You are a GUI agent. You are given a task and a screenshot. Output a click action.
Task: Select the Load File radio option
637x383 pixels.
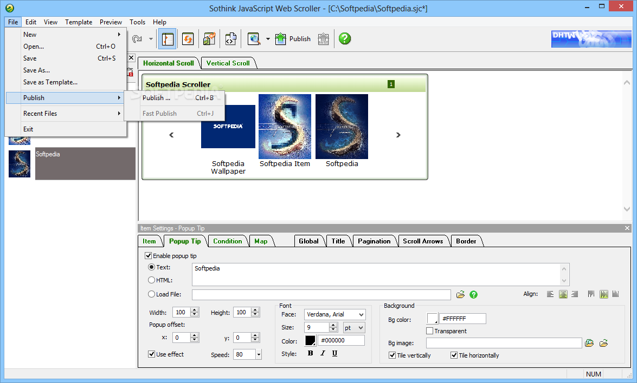tap(152, 294)
